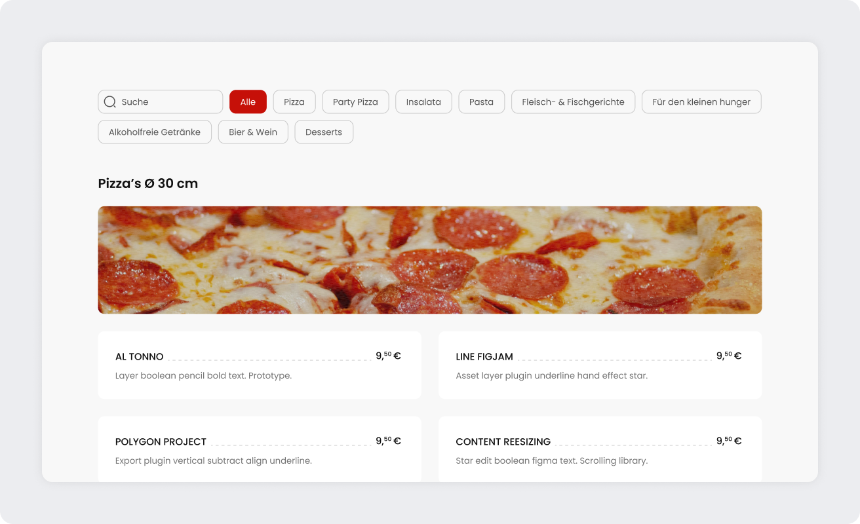The height and width of the screenshot is (524, 860).
Task: Open the Fleisch- & Fischgerichte category
Action: point(573,102)
